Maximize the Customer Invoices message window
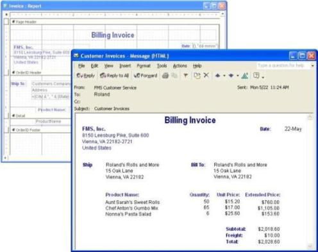This screenshot has width=318, height=252. coord(302,56)
